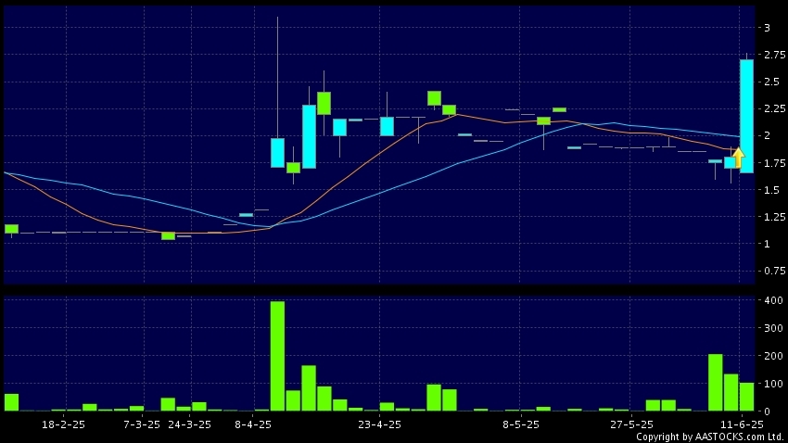Select the 300 volume axis label
This screenshot has width=788, height=443.
[773, 328]
